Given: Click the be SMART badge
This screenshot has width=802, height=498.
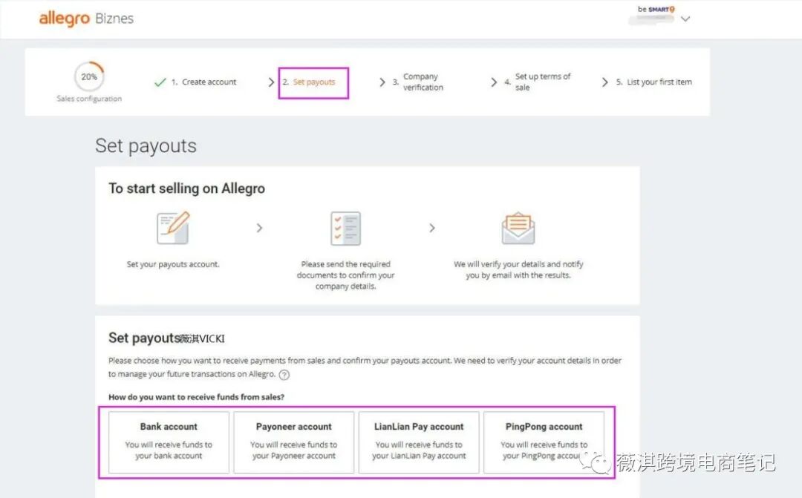Looking at the screenshot, I should click(x=656, y=9).
